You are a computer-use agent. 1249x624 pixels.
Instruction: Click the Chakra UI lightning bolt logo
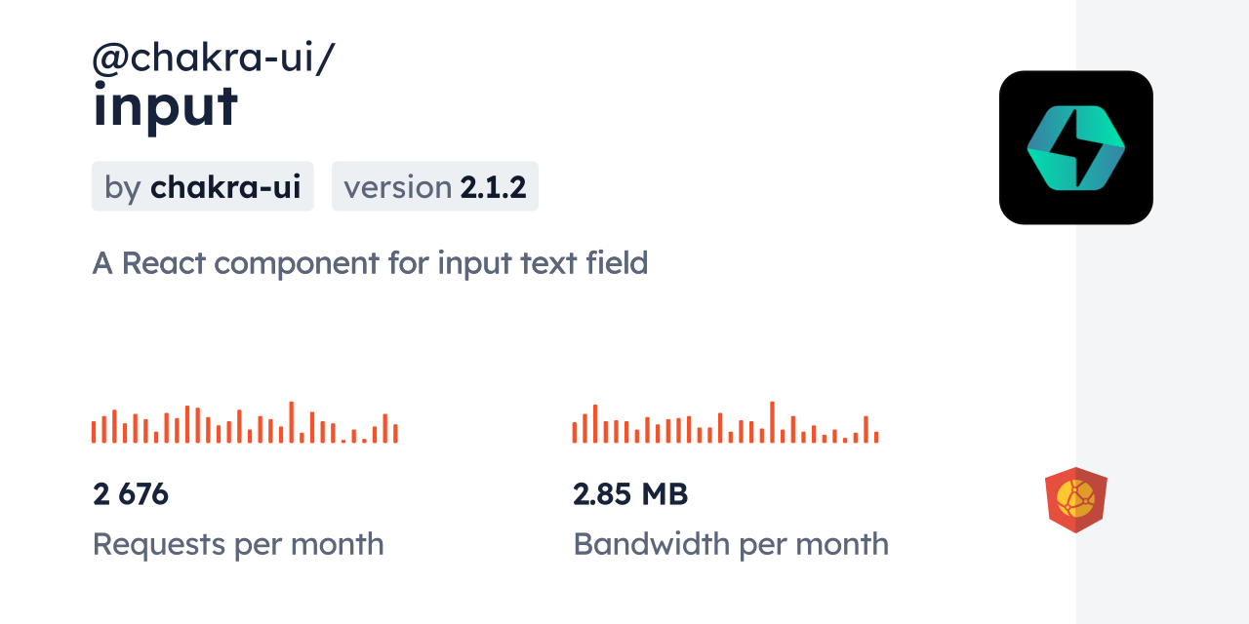point(1075,147)
